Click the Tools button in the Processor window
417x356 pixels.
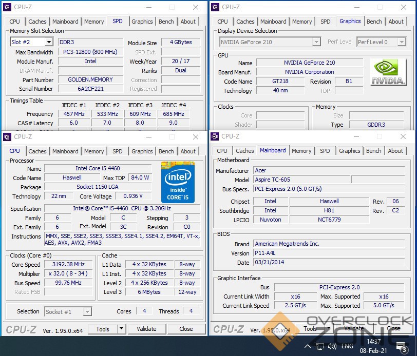tap(102, 329)
